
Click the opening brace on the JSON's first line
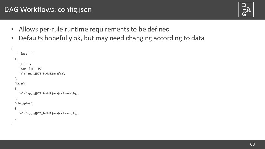coord(12,49)
